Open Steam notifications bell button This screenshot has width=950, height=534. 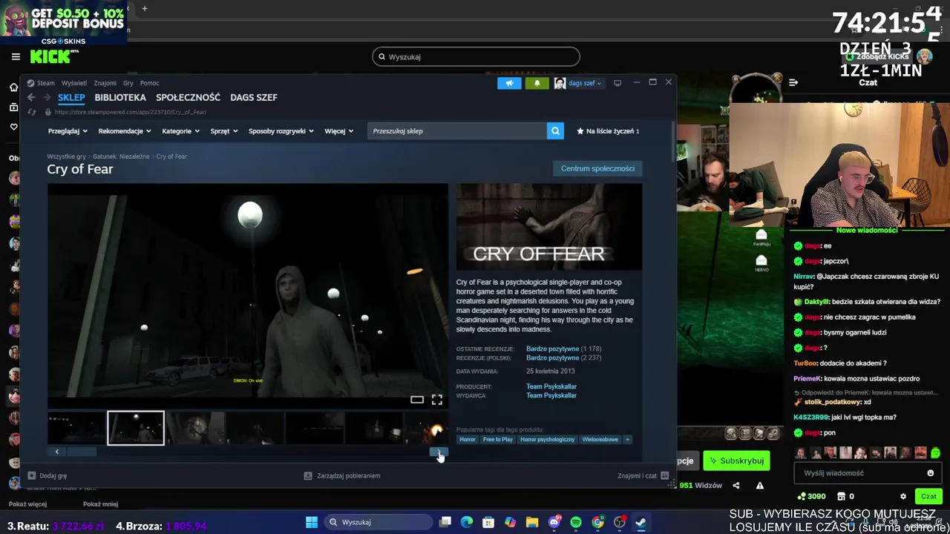[537, 83]
